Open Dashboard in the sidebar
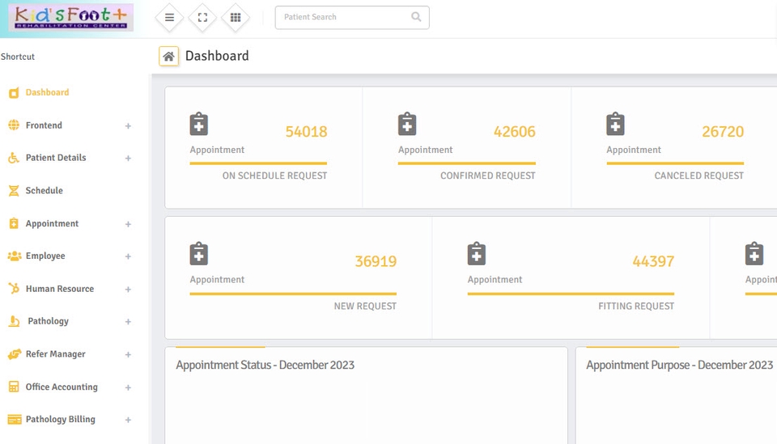 (x=47, y=92)
